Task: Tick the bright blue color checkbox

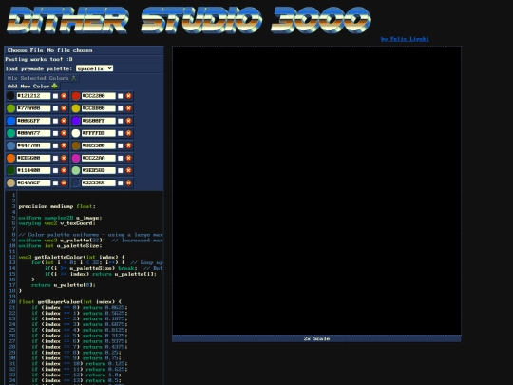Action: [55, 121]
